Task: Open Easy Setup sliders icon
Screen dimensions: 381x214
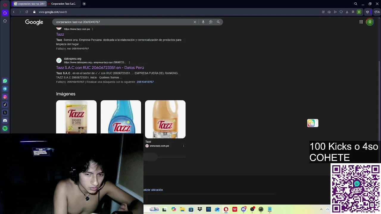Action: [353, 12]
